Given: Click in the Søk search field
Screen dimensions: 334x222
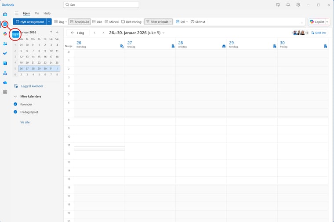Looking at the screenshot, I should (x=102, y=5).
